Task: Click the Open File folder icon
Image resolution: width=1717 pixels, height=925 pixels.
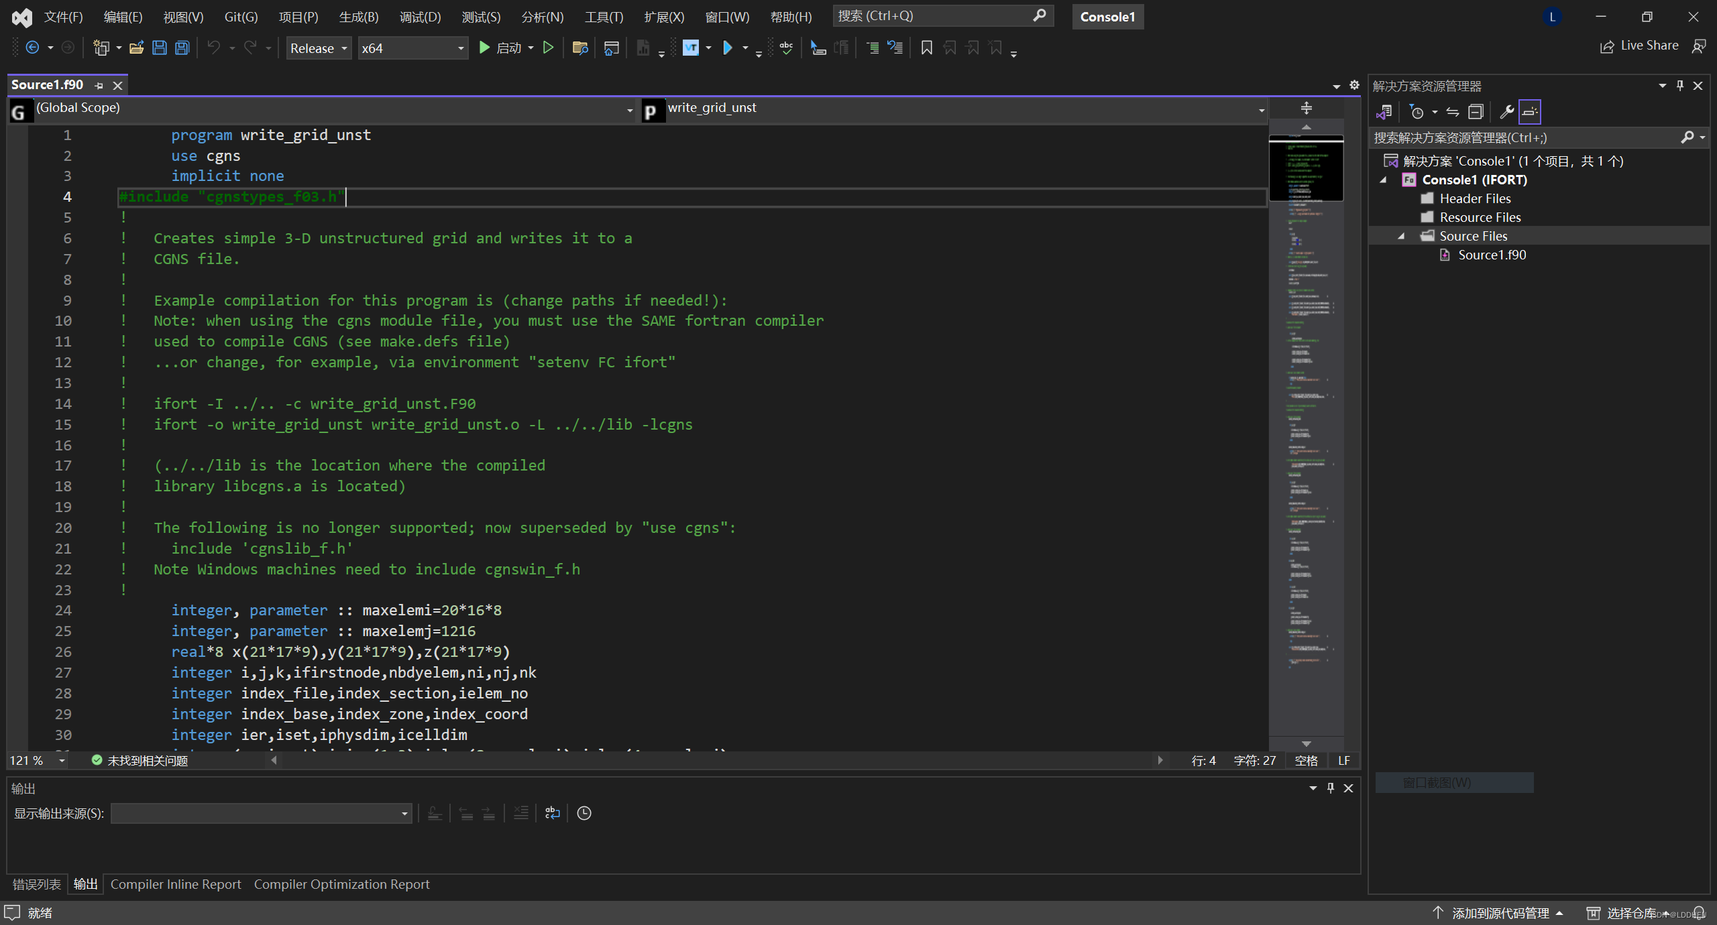Action: 137,48
